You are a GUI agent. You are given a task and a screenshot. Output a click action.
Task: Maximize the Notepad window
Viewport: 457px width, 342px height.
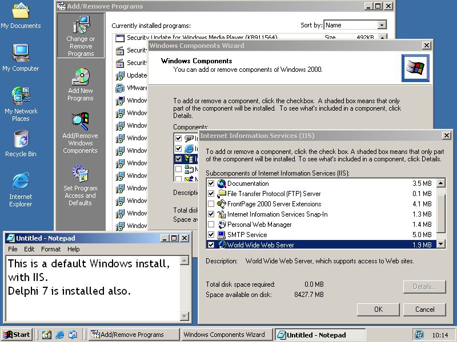(174, 238)
